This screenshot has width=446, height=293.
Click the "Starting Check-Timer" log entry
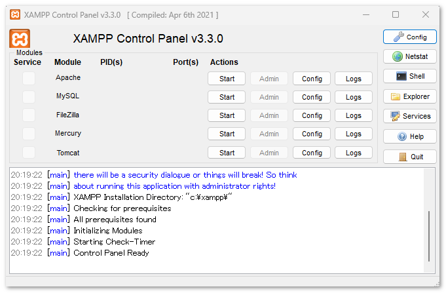(83, 242)
